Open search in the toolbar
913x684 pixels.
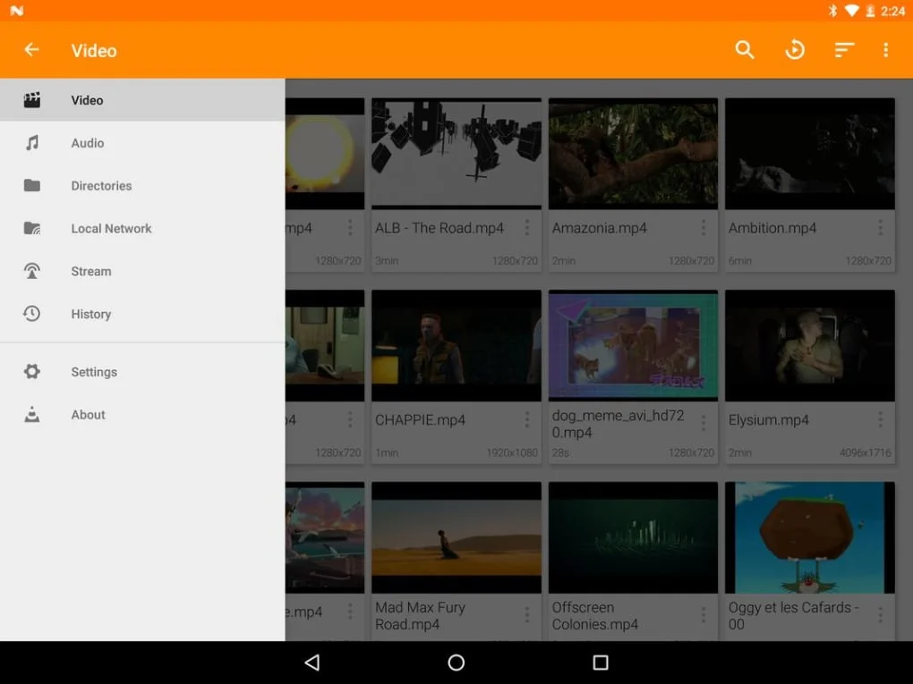click(x=744, y=50)
